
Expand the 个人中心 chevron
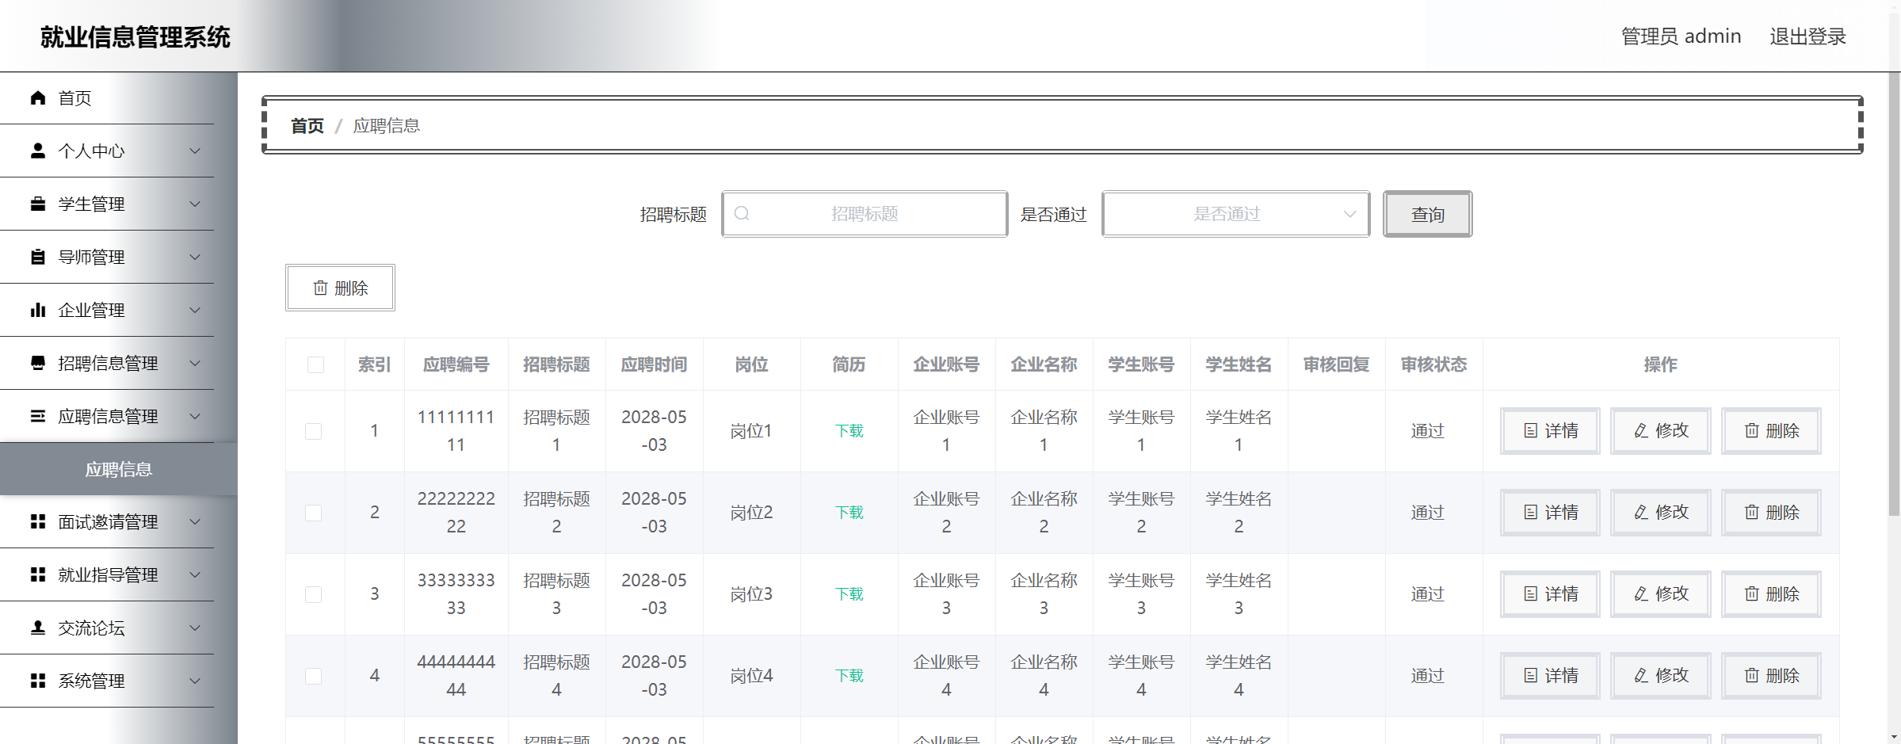point(195,151)
